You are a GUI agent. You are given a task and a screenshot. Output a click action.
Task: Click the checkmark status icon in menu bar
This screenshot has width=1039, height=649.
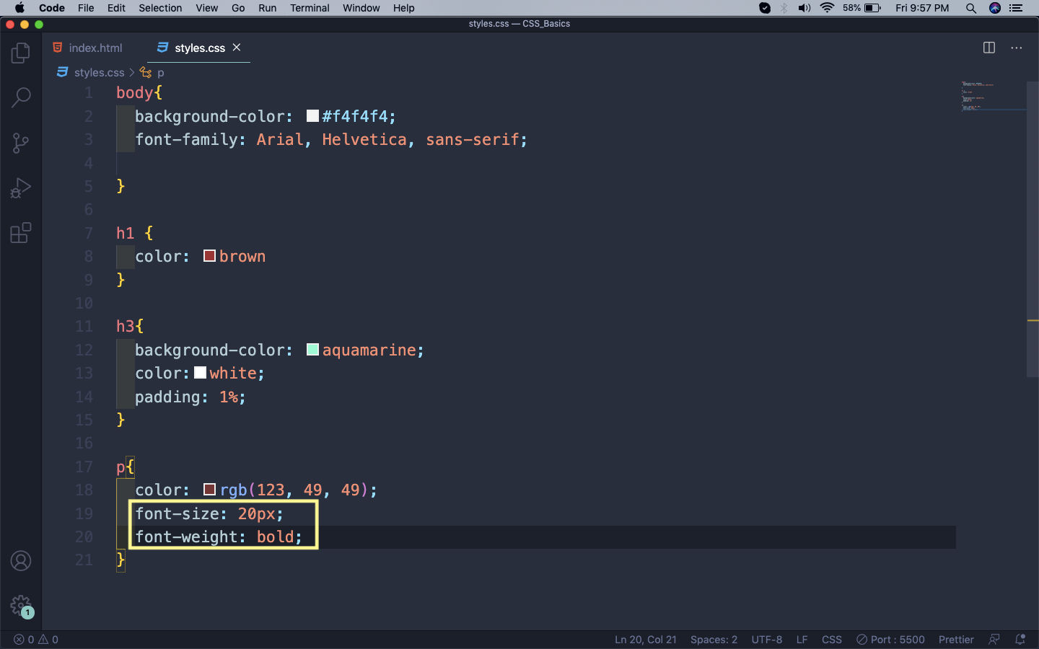765,8
